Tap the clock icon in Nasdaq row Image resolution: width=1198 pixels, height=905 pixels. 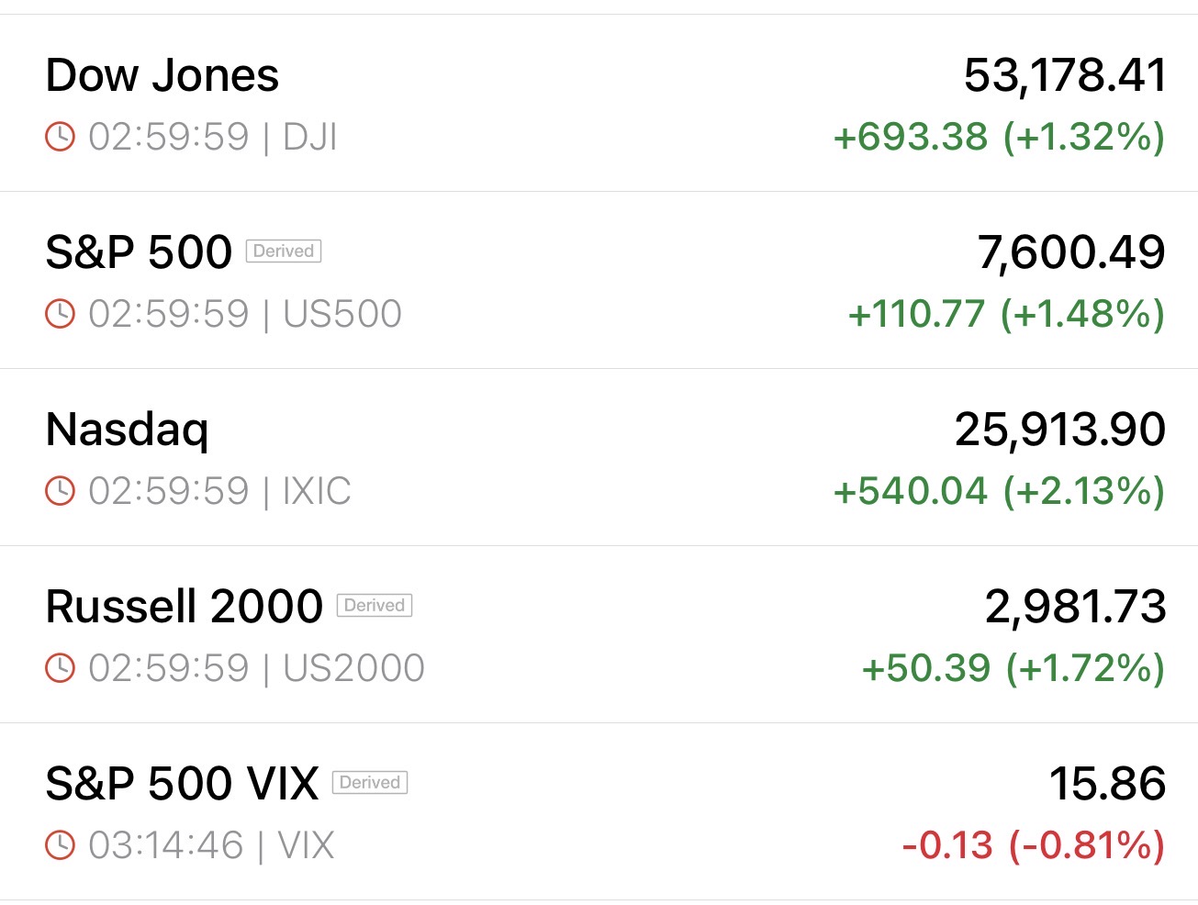(x=60, y=492)
